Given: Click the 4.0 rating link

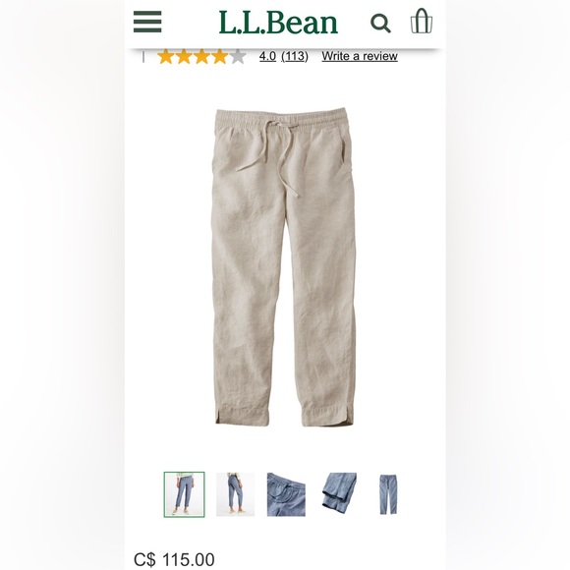Looking at the screenshot, I should click(x=267, y=56).
